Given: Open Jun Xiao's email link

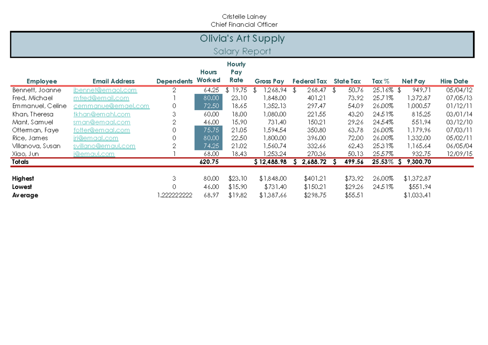Looking at the screenshot, I should [x=94, y=154].
